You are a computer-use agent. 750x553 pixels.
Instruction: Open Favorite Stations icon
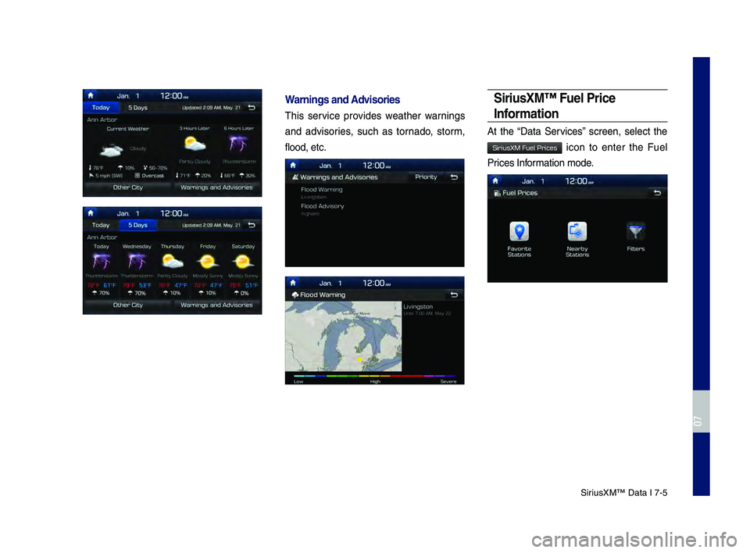tap(519, 231)
